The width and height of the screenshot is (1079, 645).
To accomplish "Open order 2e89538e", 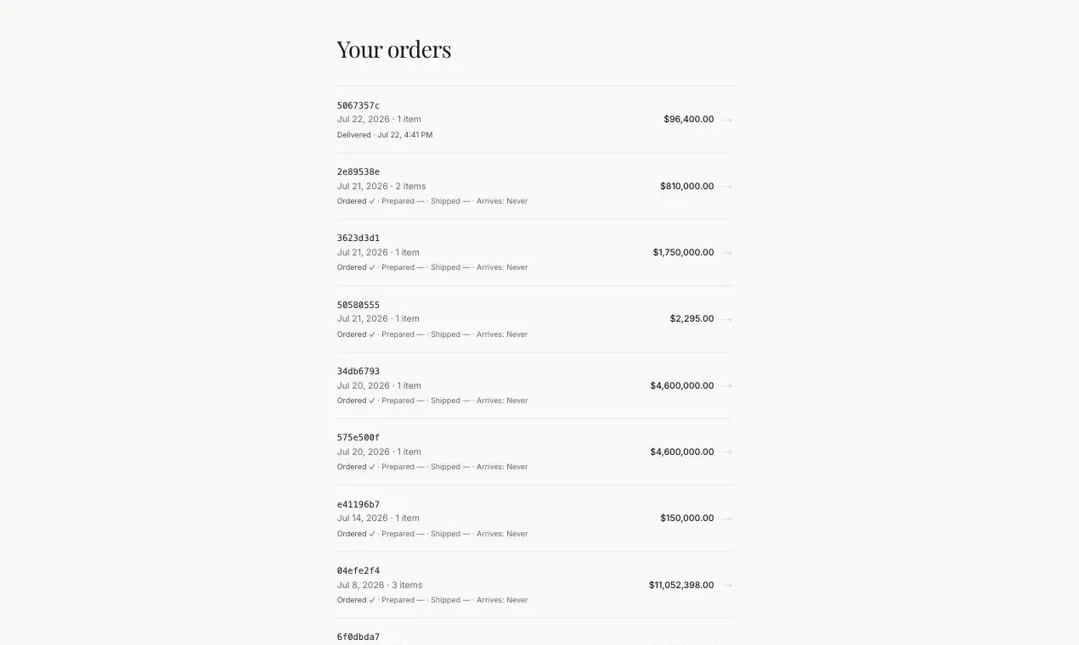I will [534, 186].
